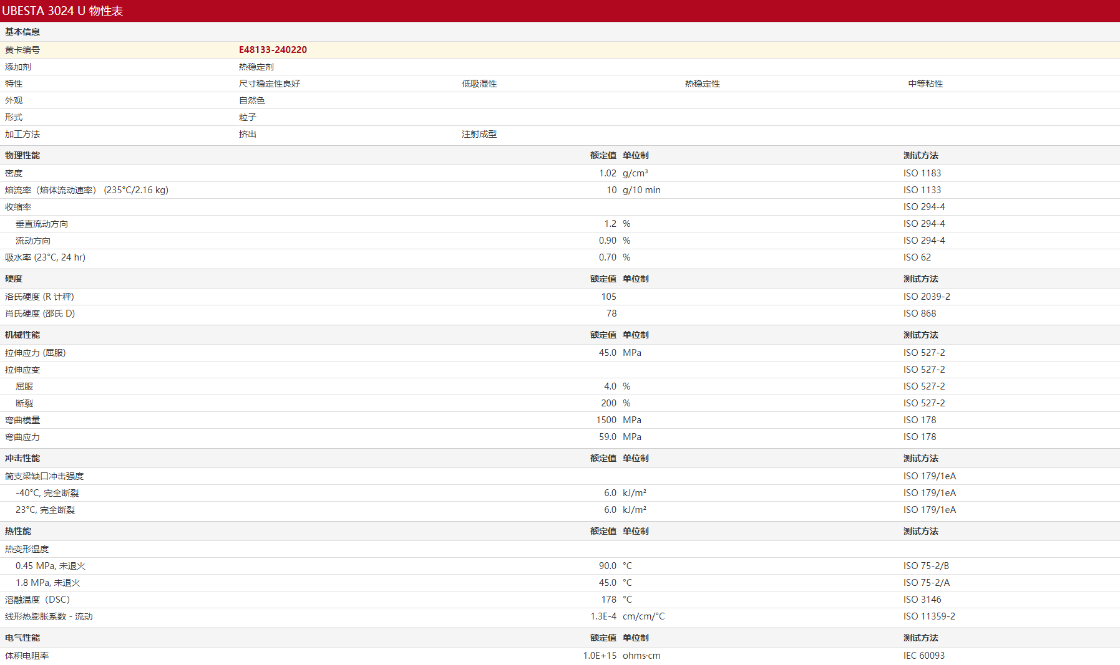Screen dimensions: 1120x665
Task: Click the '机械性能' section header
Action: (22, 335)
